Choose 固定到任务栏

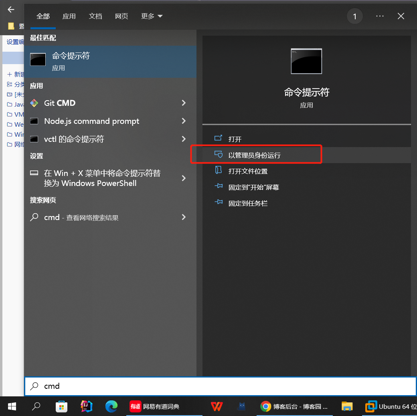click(x=307, y=203)
